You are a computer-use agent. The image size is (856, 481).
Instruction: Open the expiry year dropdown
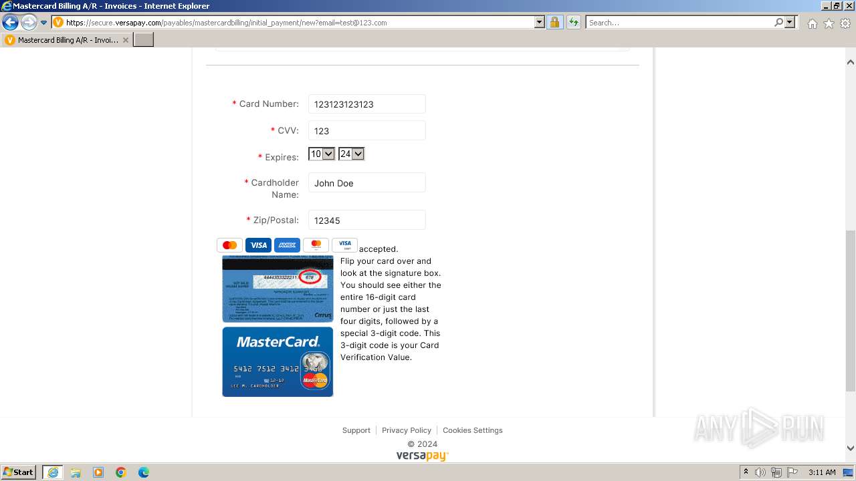pyautogui.click(x=351, y=154)
